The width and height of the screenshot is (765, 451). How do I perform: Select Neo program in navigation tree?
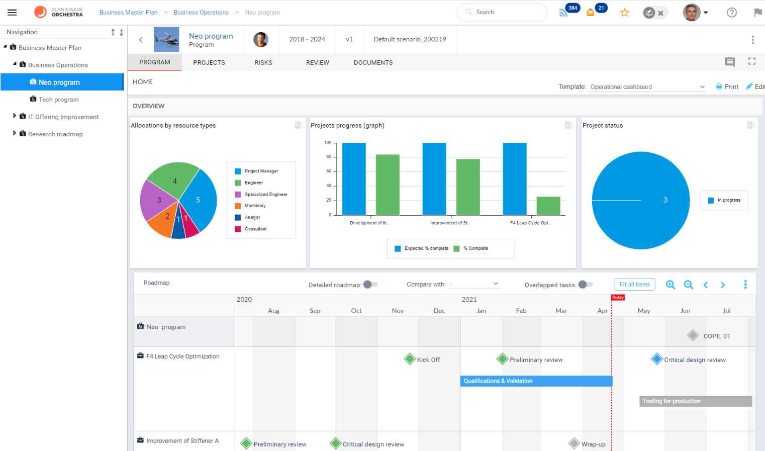(62, 82)
